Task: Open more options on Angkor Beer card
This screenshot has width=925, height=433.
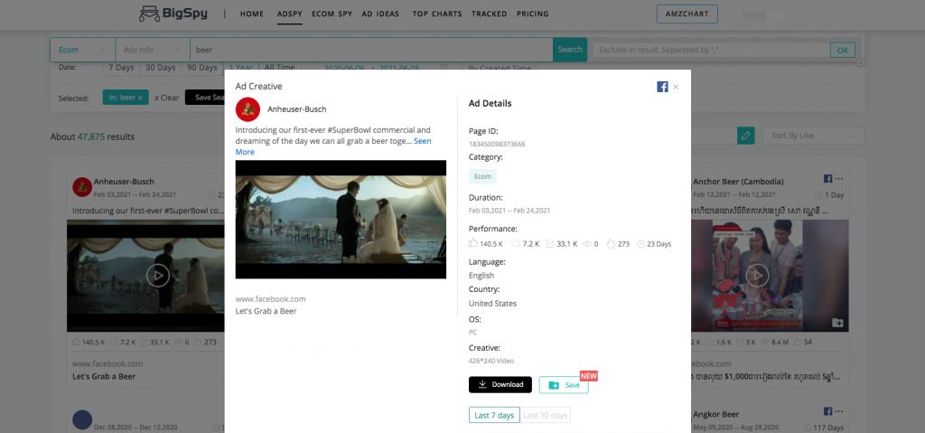Action: 839,411
